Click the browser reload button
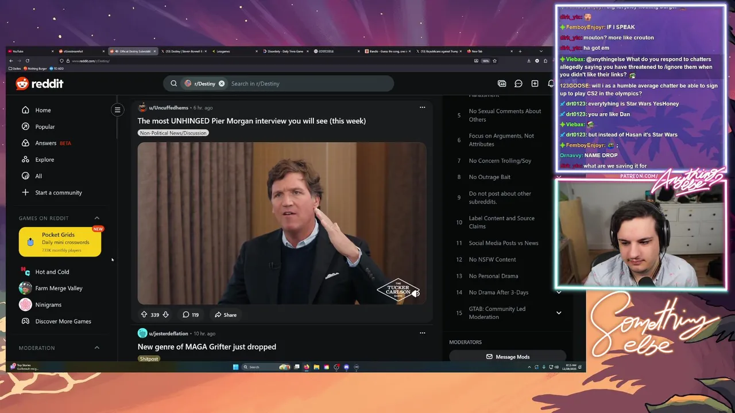Image resolution: width=735 pixels, height=413 pixels. coord(27,61)
